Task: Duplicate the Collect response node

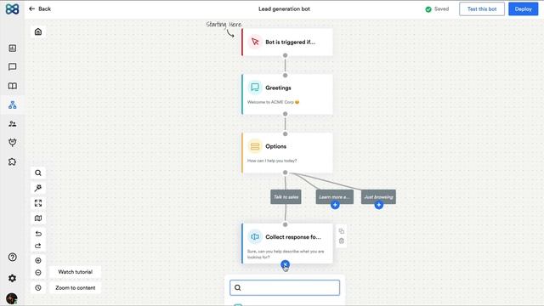Action: coord(342,231)
